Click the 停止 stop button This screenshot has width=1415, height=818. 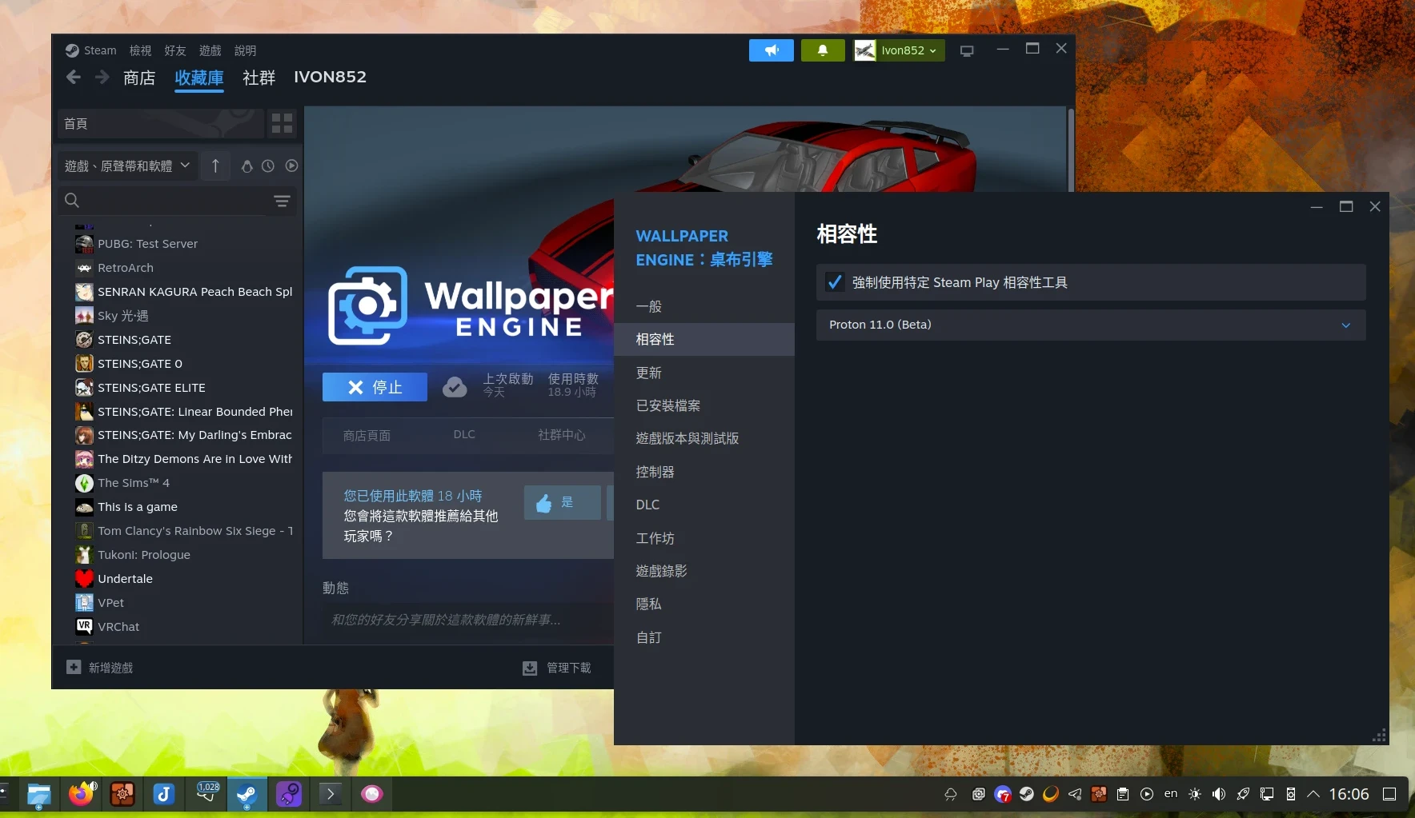point(375,387)
